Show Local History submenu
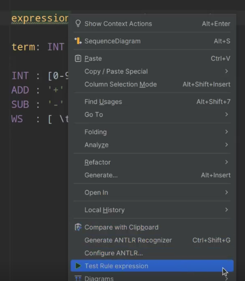The image size is (245, 281). pyautogui.click(x=104, y=210)
